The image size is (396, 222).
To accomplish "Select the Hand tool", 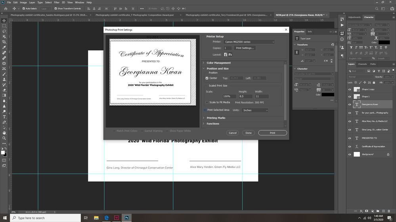I will click(4, 133).
